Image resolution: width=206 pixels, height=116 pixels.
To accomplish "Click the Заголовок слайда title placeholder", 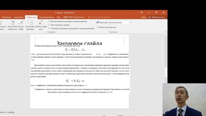I will 80,43.
